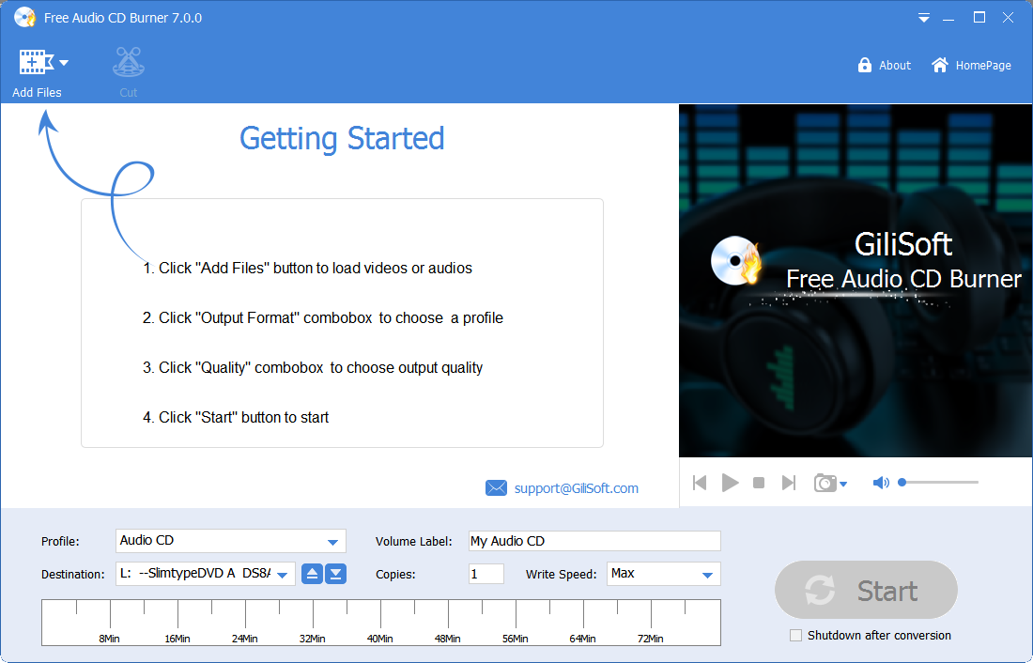Mute the speaker volume icon
Image resolution: width=1033 pixels, height=663 pixels.
pyautogui.click(x=881, y=483)
